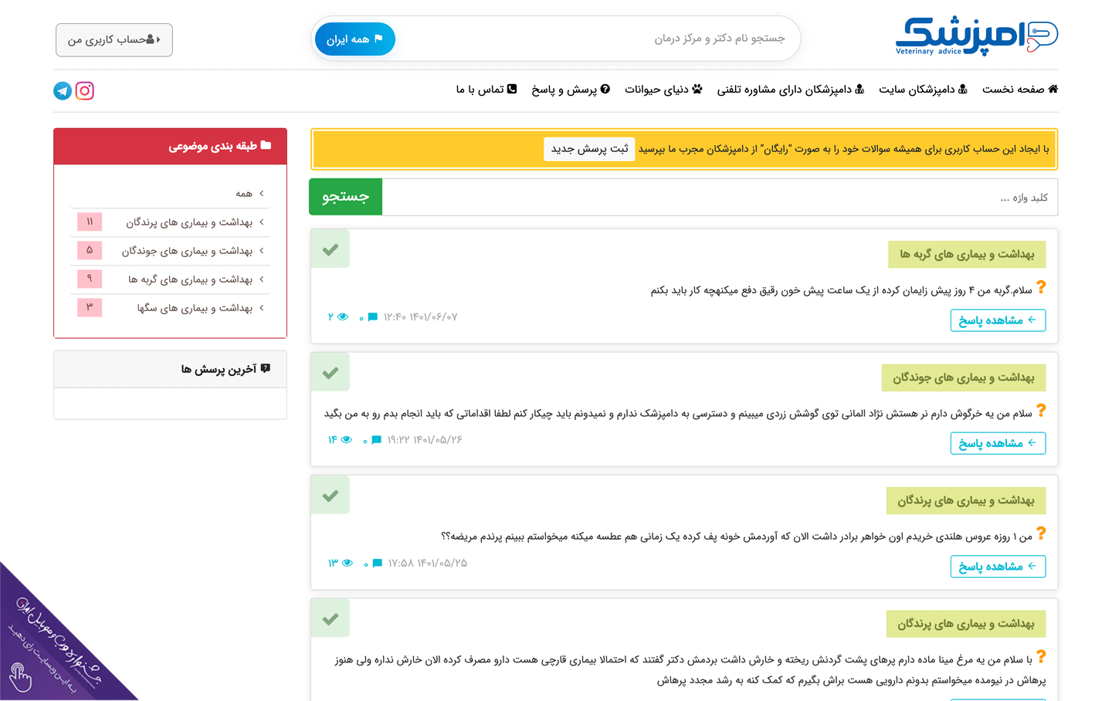This screenshot has height=701, width=1112.
Task: Click the eye views icon on first question
Action: click(343, 317)
